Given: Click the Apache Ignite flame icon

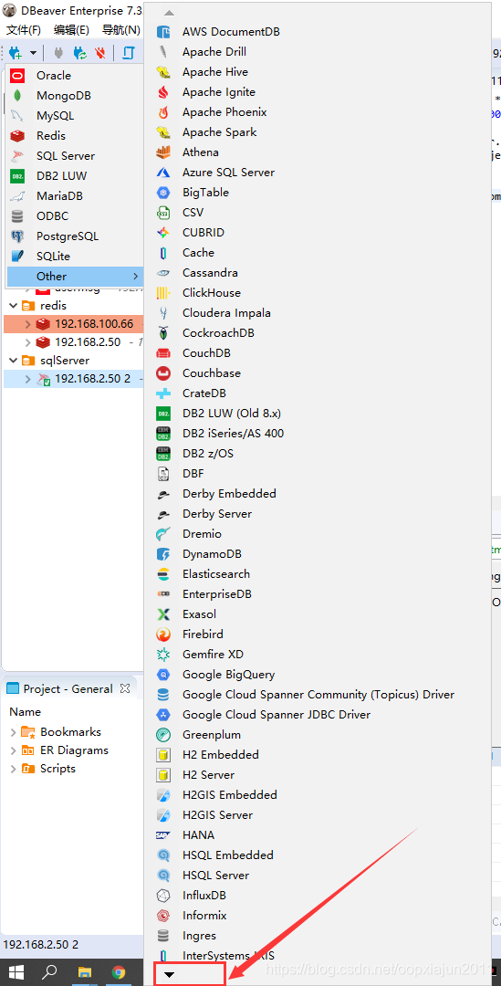Looking at the screenshot, I should [163, 92].
